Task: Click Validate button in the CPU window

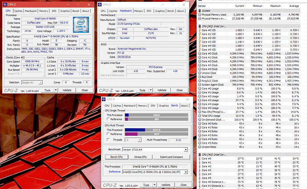Action: 67,90
